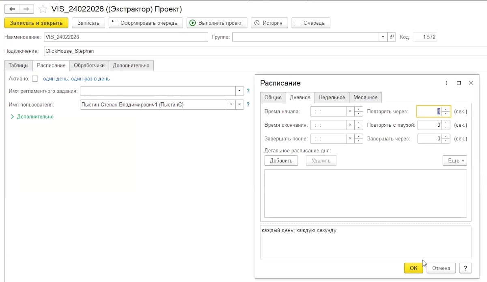
Task: Clear 'Имя пользователя' with the × icon
Action: point(239,104)
